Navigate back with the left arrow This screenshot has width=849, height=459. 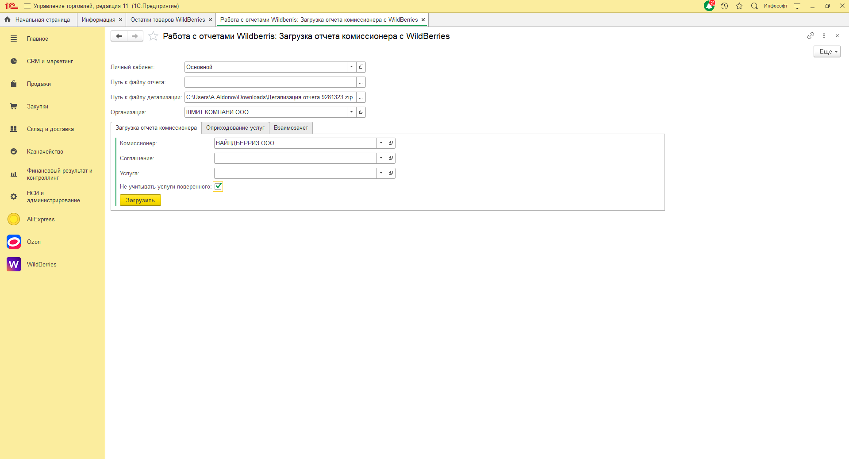click(x=119, y=36)
